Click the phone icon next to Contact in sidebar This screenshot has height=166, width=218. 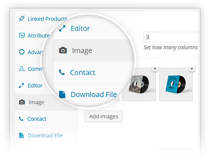click(21, 119)
